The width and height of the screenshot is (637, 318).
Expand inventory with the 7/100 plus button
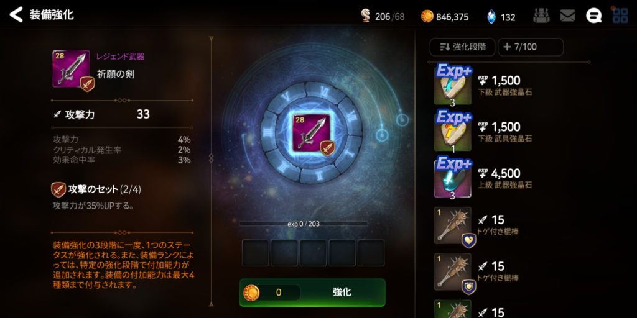(x=530, y=47)
